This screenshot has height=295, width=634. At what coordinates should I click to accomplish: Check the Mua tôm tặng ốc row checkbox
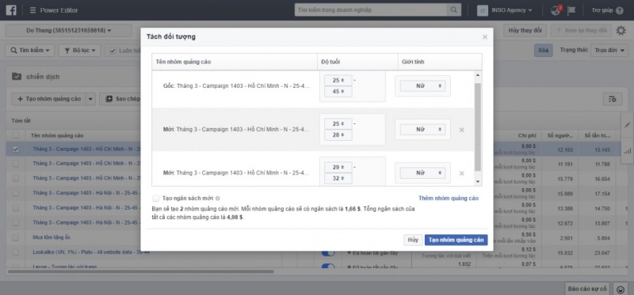pyautogui.click(x=15, y=237)
